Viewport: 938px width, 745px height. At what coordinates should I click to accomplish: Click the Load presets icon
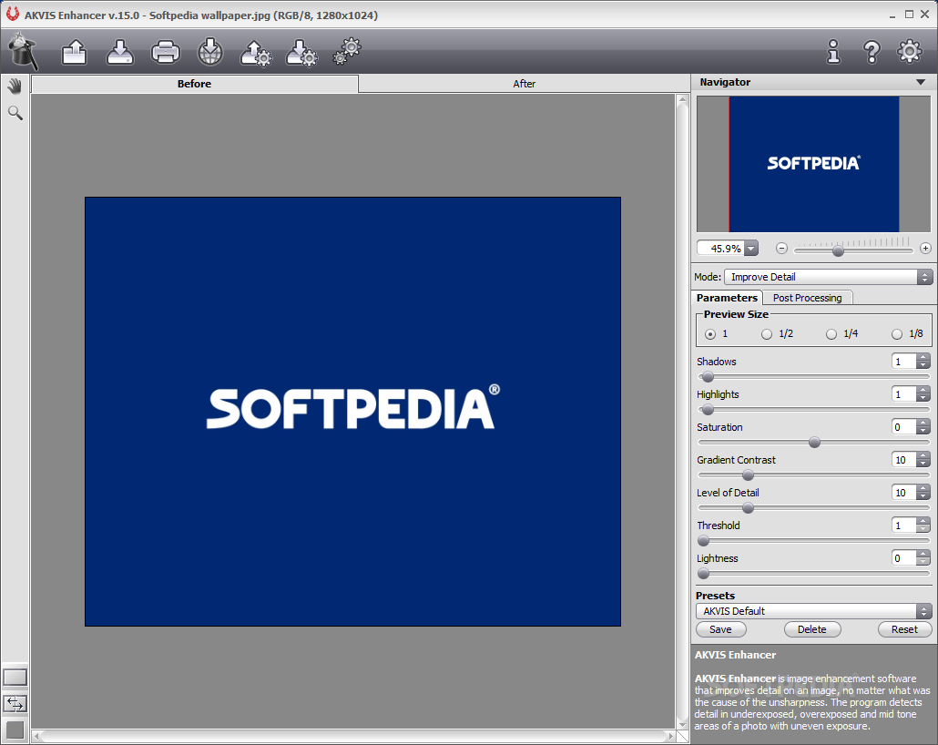coord(256,53)
